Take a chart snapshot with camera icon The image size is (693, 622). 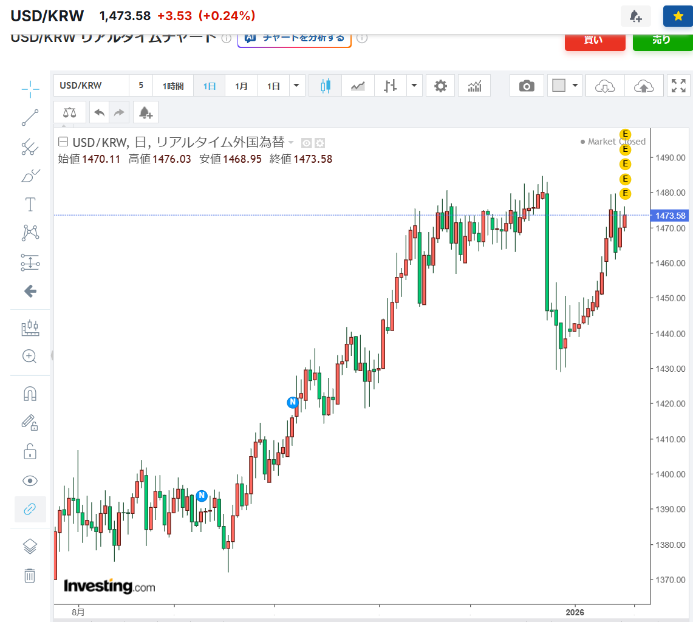[527, 86]
